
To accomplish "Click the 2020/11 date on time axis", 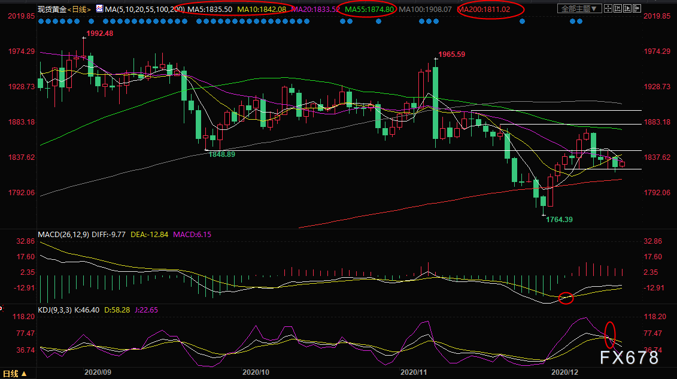I will click(x=415, y=372).
